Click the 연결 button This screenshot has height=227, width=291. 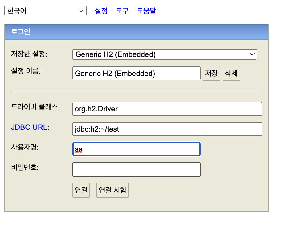81,190
